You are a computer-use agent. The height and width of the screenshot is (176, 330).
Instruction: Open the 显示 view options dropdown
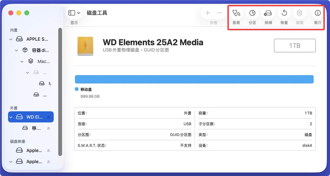click(x=75, y=13)
